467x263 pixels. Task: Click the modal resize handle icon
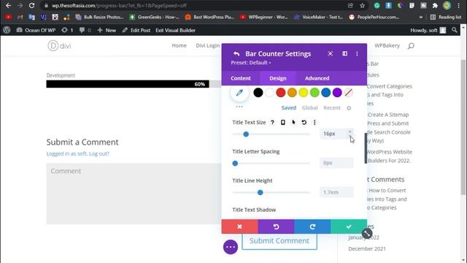(x=367, y=234)
